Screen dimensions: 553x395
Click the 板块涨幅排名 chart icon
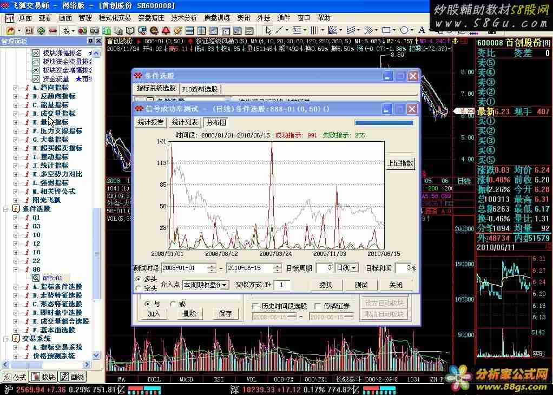[36, 53]
